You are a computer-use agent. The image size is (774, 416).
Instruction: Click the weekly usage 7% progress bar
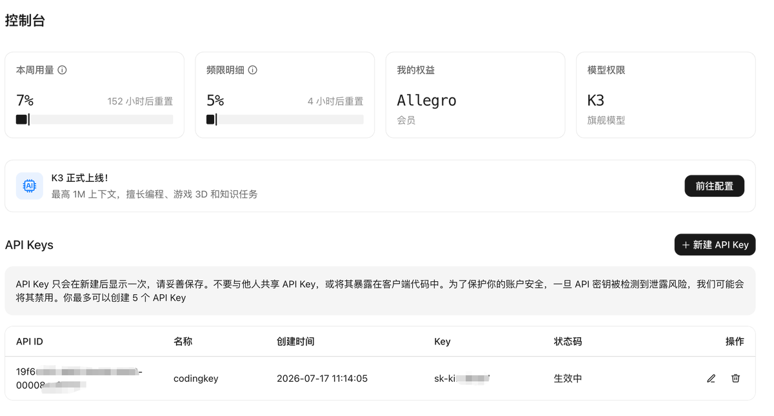tap(94, 119)
